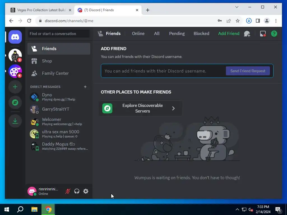Click muted volume tray icon
The image size is (287, 215).
pyautogui.click(x=251, y=209)
